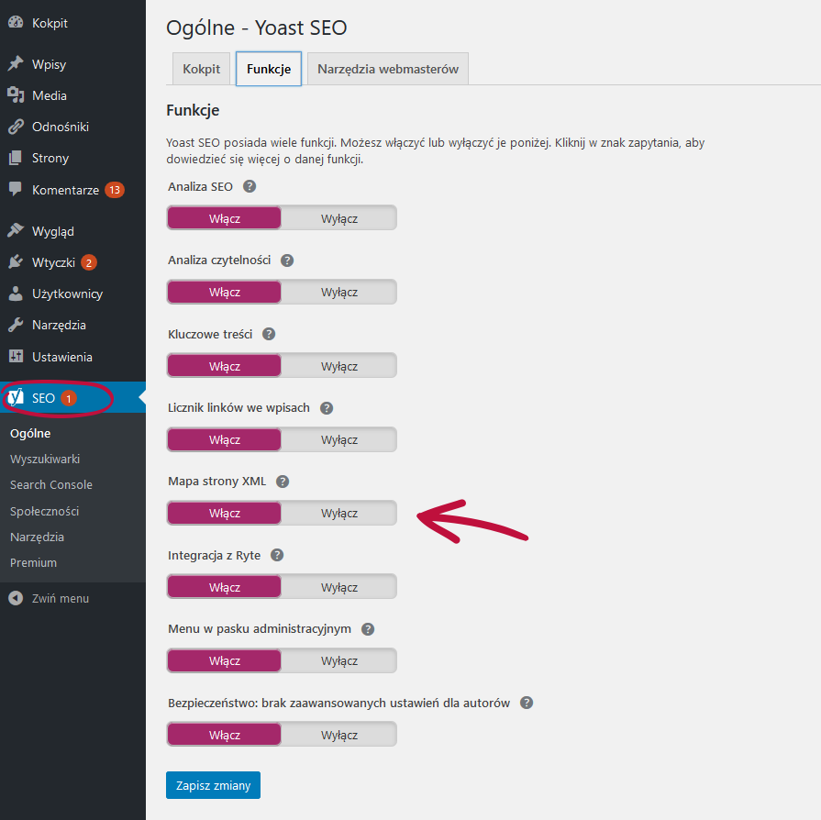Open Wyszukiwarki in SEO submenu
This screenshot has width=821, height=820.
[x=45, y=459]
